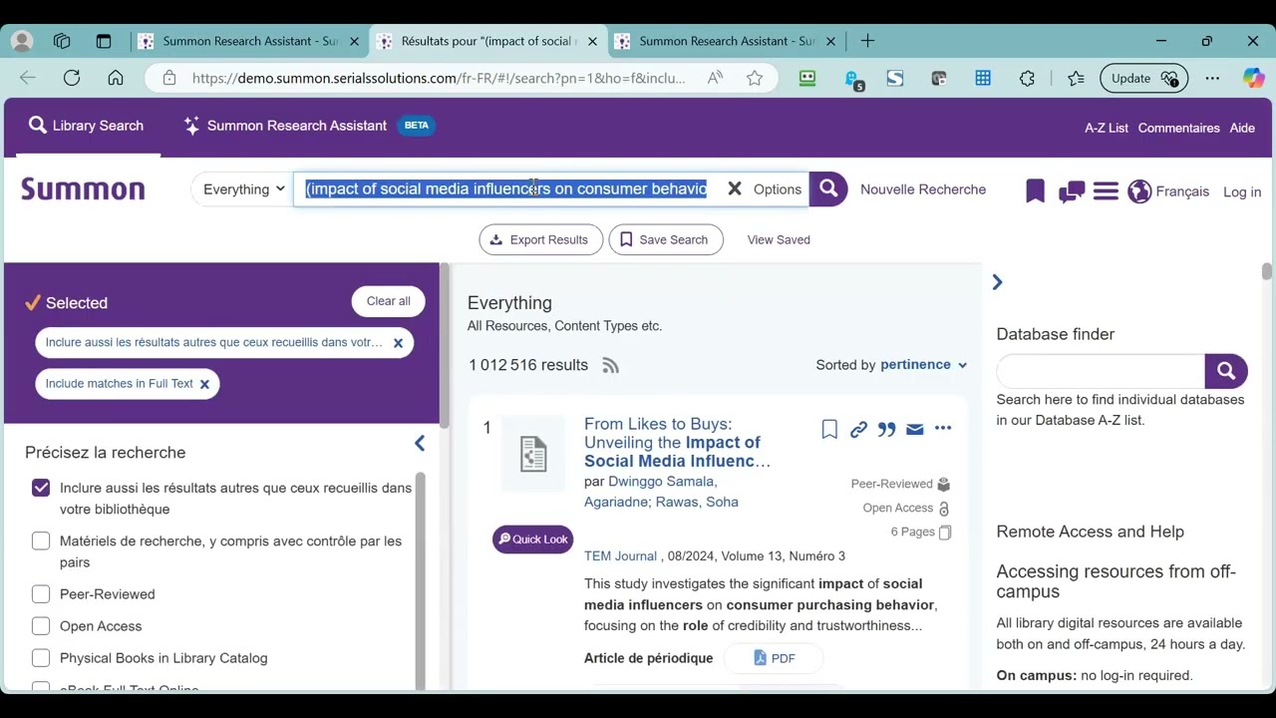
Task: Go to the browser home page icon
Action: pos(116,78)
